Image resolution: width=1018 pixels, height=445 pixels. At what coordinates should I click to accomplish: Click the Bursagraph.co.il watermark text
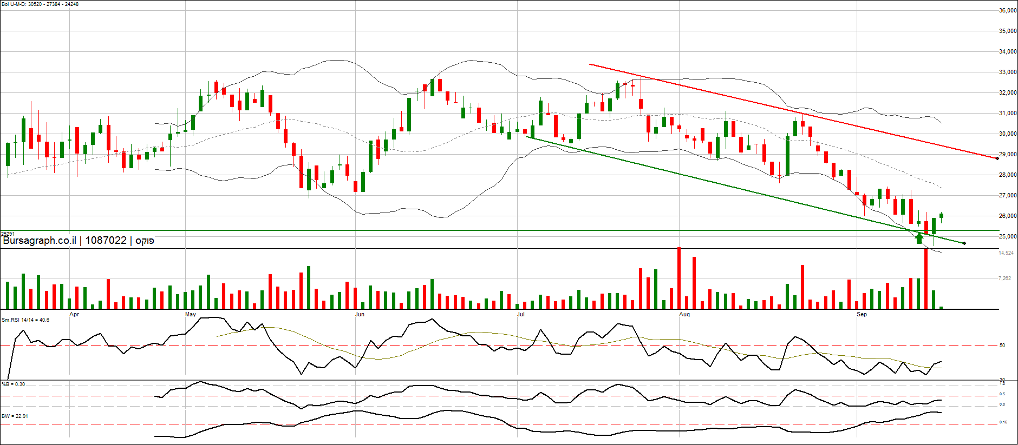coord(40,241)
